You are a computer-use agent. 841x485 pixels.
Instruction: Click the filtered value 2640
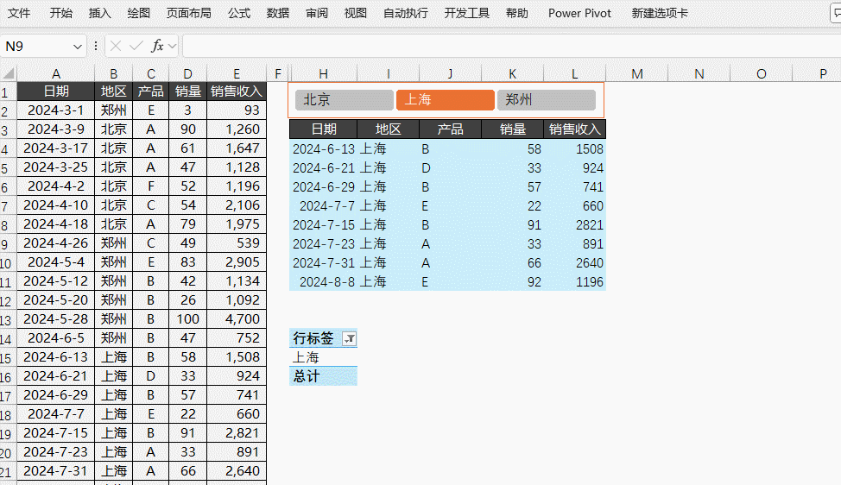click(x=575, y=263)
